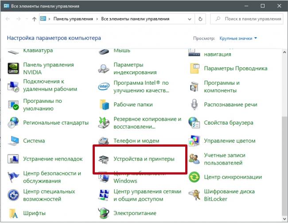
Task: Click the Color Management monitor icon
Action: point(194,141)
